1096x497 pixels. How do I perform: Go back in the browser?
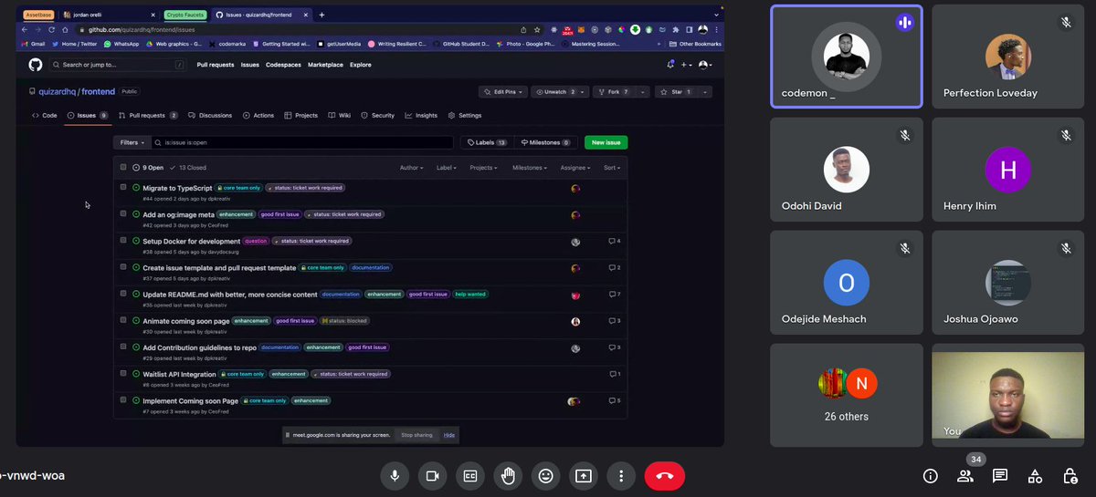point(26,29)
